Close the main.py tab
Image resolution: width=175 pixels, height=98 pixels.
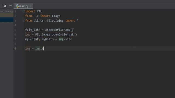pos(31,6)
